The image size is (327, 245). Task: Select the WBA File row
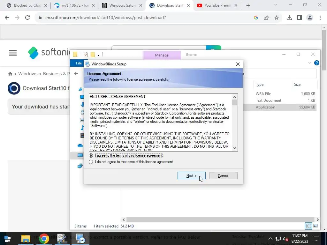tap(263, 94)
